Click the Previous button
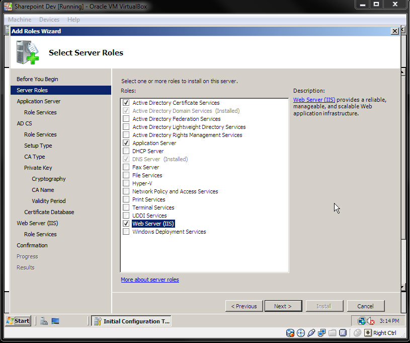This screenshot has height=343, width=410. point(244,306)
